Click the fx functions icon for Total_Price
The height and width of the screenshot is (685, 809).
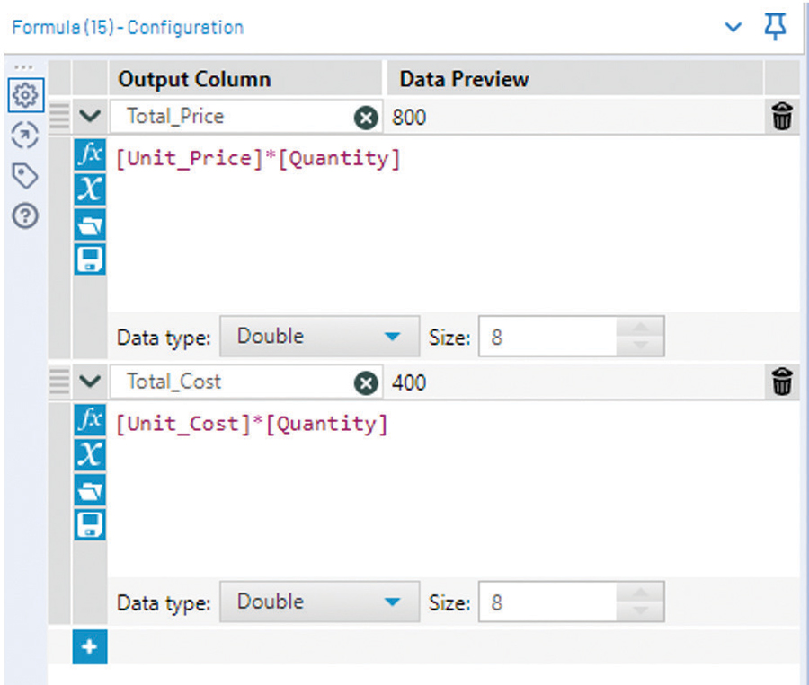click(x=91, y=154)
